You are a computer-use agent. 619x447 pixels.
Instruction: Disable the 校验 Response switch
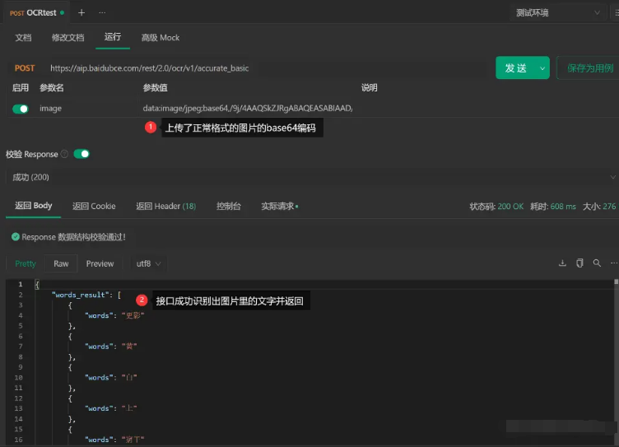[81, 154]
